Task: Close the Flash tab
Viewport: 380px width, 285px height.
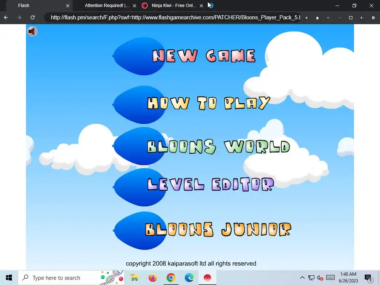Action: [x=68, y=6]
